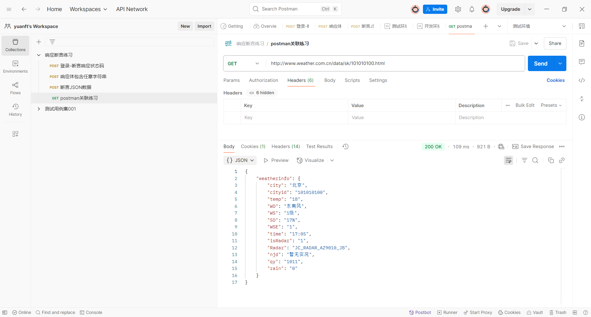
Task: Toggle word wrap in response body
Action: (x=509, y=160)
